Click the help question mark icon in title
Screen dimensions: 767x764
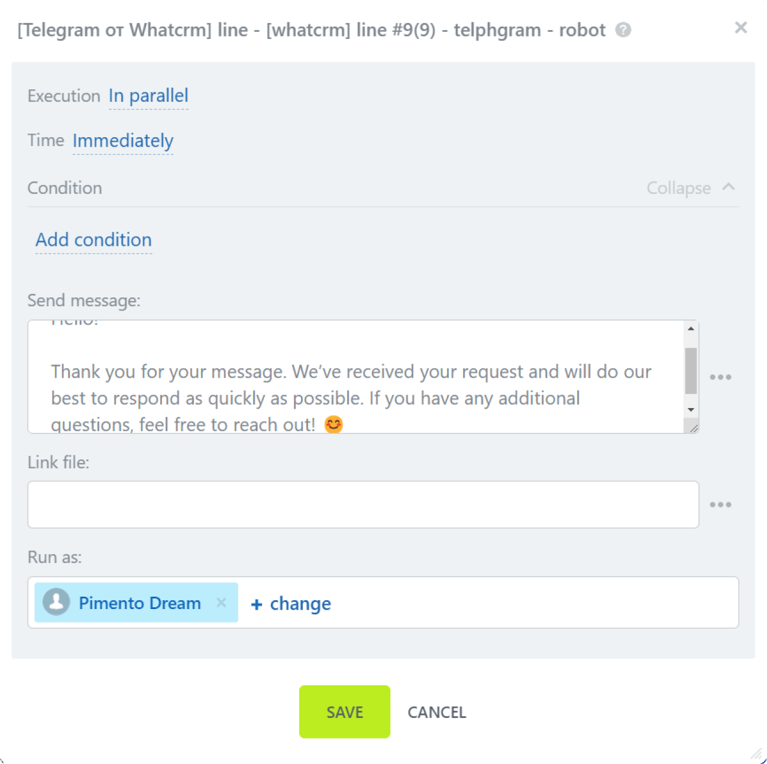(624, 28)
